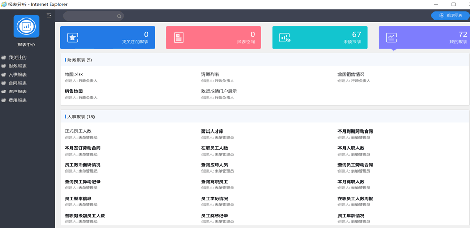
Task: Click the search magnifier icon
Action: coord(119,16)
